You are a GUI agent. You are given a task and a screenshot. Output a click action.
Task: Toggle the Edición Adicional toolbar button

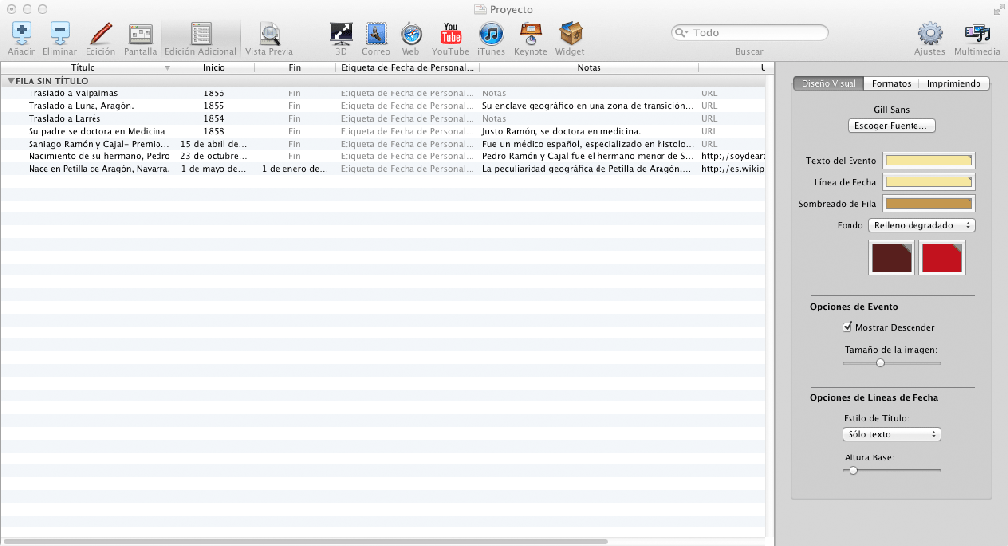click(x=201, y=39)
